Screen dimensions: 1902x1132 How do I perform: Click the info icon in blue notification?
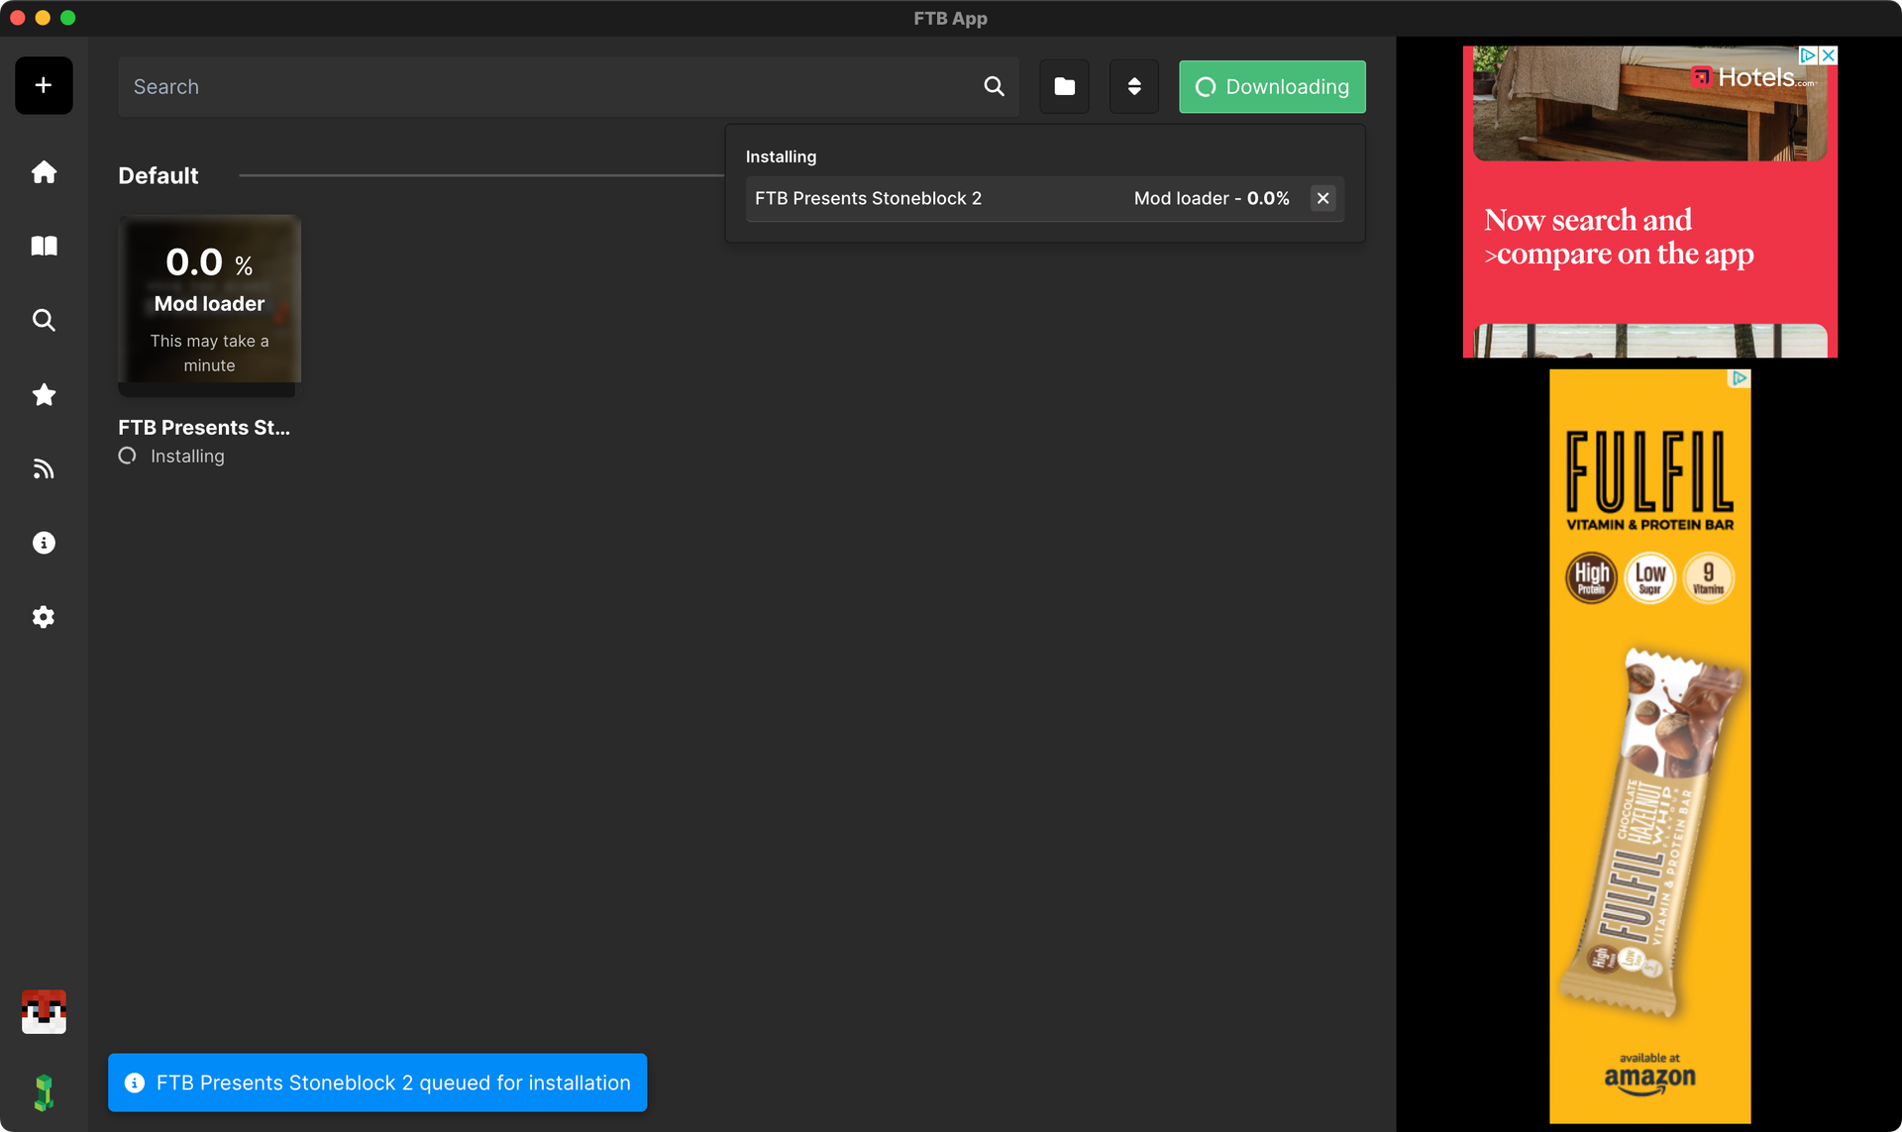coord(135,1082)
